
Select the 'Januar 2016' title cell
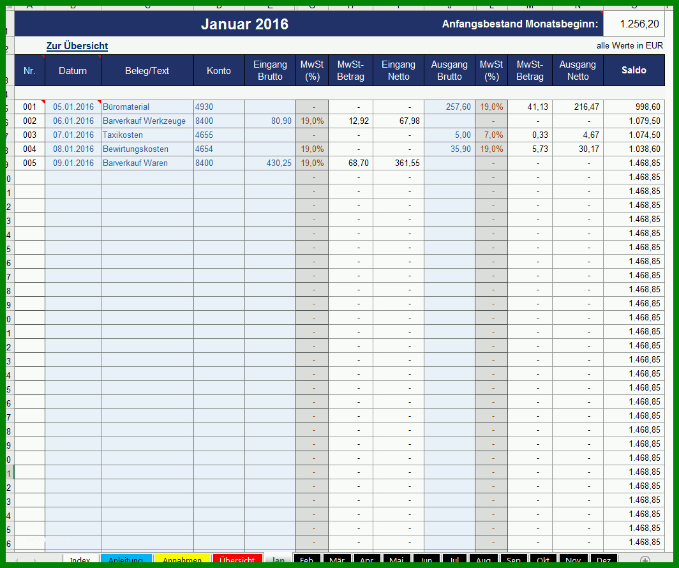[244, 24]
